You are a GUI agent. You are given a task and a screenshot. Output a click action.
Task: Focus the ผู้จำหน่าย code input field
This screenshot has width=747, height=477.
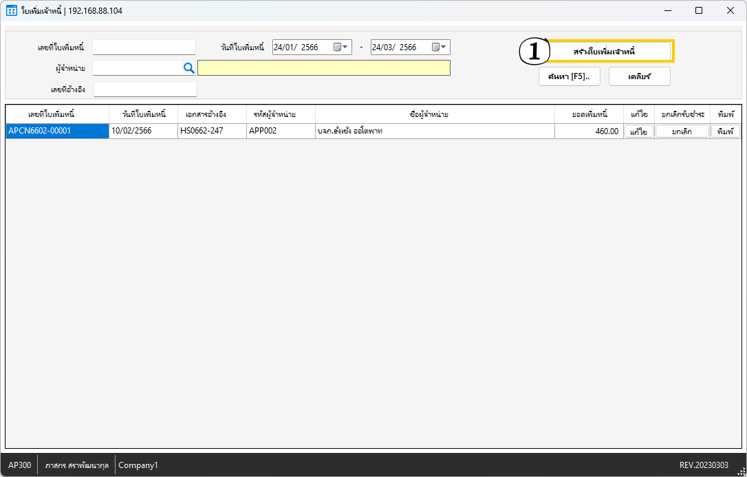(x=136, y=67)
